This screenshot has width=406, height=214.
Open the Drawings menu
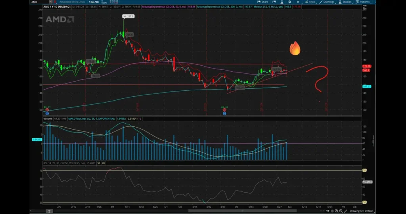point(327,2)
